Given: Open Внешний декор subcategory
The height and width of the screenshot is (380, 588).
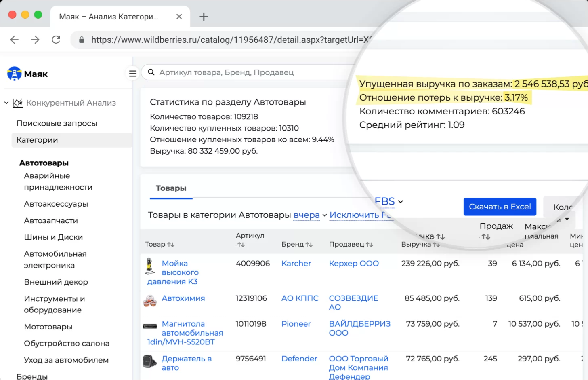Looking at the screenshot, I should (56, 282).
